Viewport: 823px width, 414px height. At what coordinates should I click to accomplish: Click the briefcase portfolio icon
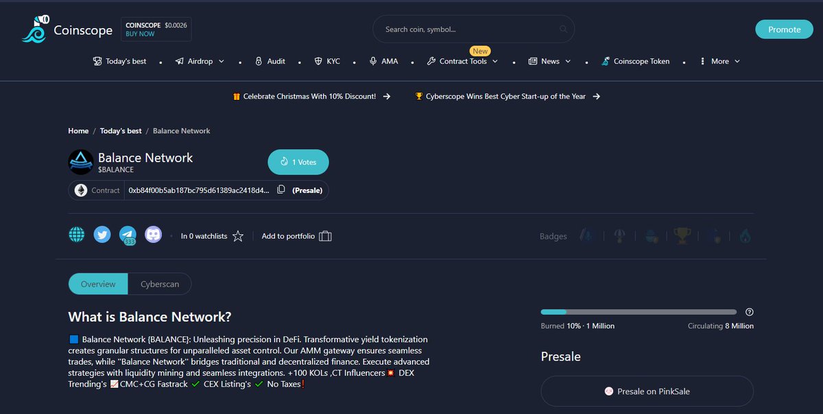click(325, 236)
